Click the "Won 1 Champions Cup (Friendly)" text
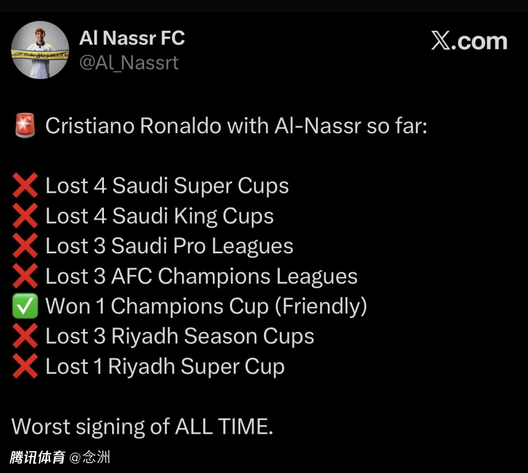528x473 pixels. coord(206,306)
